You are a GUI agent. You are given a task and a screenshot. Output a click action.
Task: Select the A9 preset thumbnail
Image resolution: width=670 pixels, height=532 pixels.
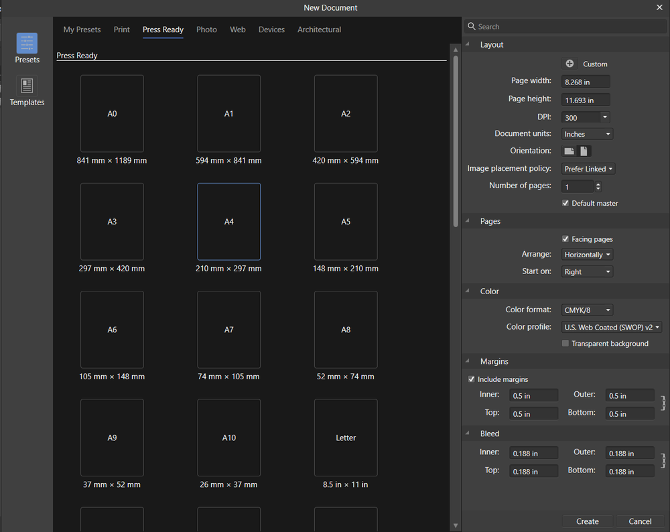coord(112,438)
